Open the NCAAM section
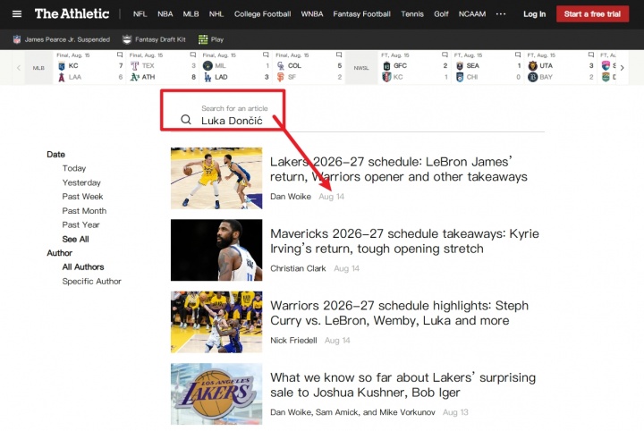Viewport: 644px width, 431px height. 472,14
